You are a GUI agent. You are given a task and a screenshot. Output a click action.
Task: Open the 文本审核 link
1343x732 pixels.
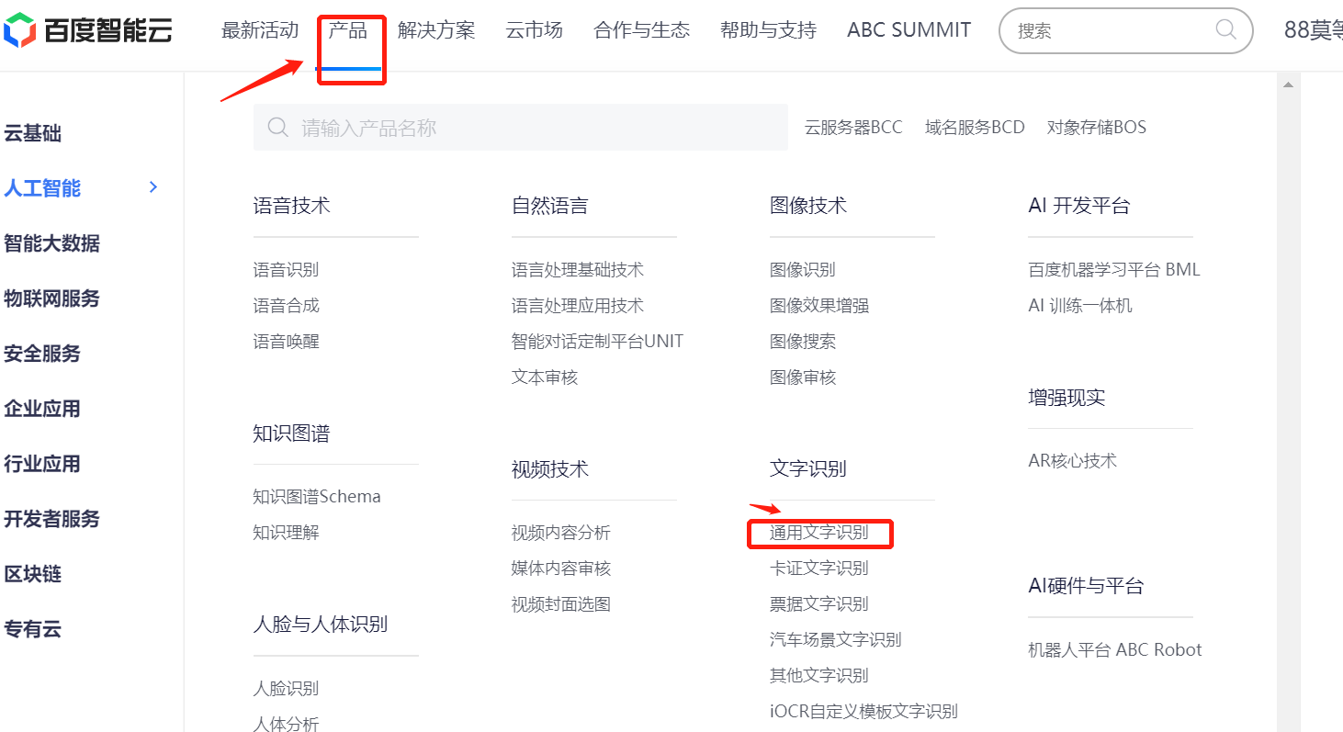click(x=545, y=377)
